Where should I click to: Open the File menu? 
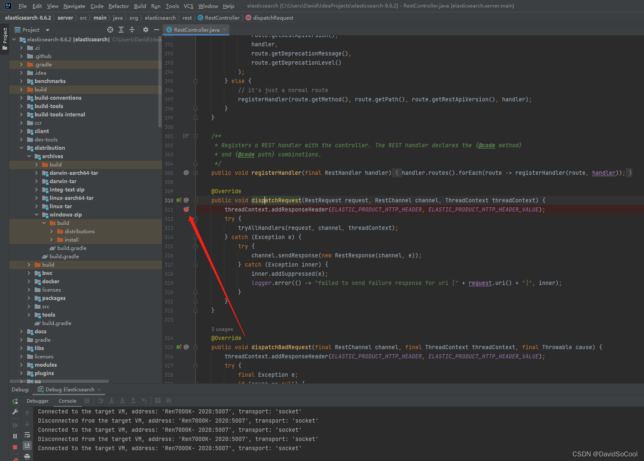(x=23, y=6)
